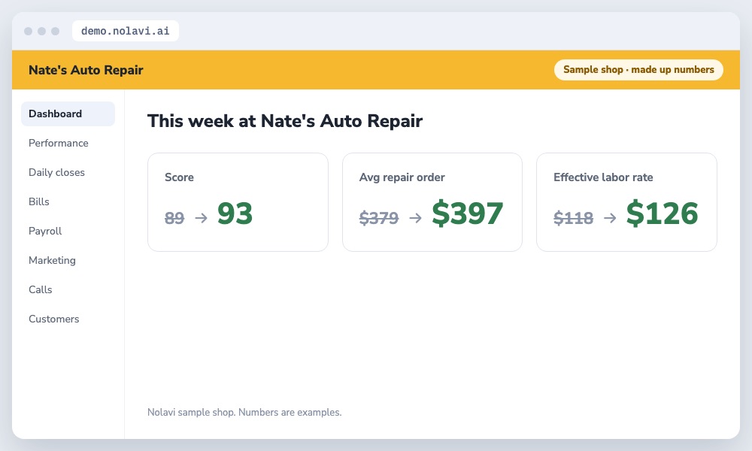Click the first window control dot

29,31
